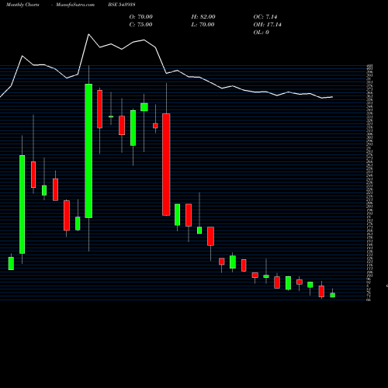The height and width of the screenshot is (388, 388).
Task: Click the highest peak of the white line
Action: click(88, 34)
